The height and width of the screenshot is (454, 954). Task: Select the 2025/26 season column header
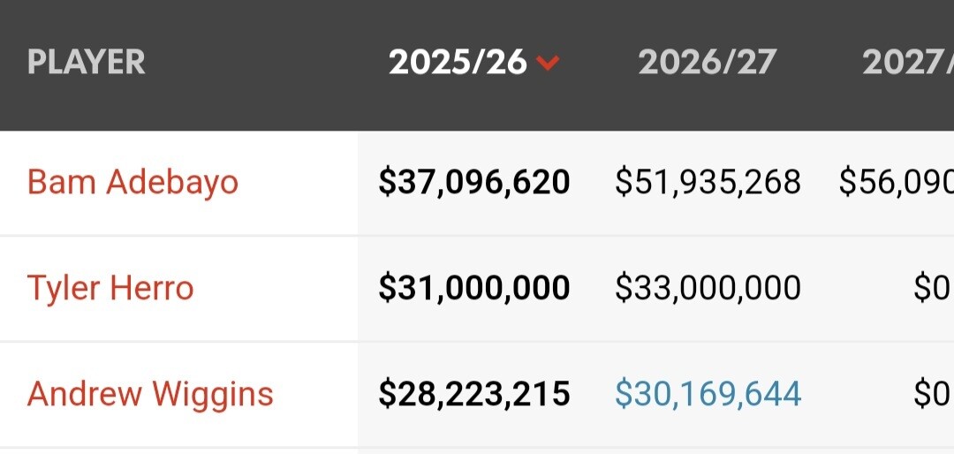458,63
